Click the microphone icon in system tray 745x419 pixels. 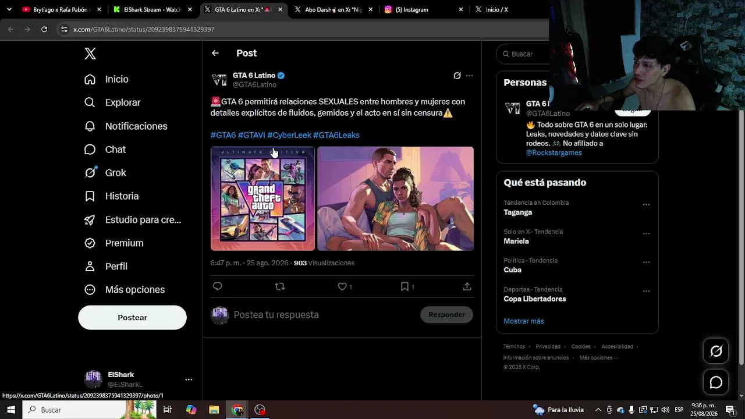tap(632, 410)
